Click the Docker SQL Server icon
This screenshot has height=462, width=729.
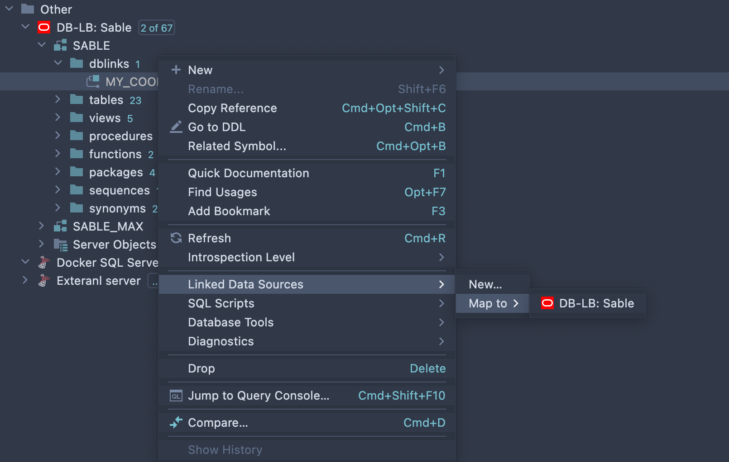(x=44, y=263)
